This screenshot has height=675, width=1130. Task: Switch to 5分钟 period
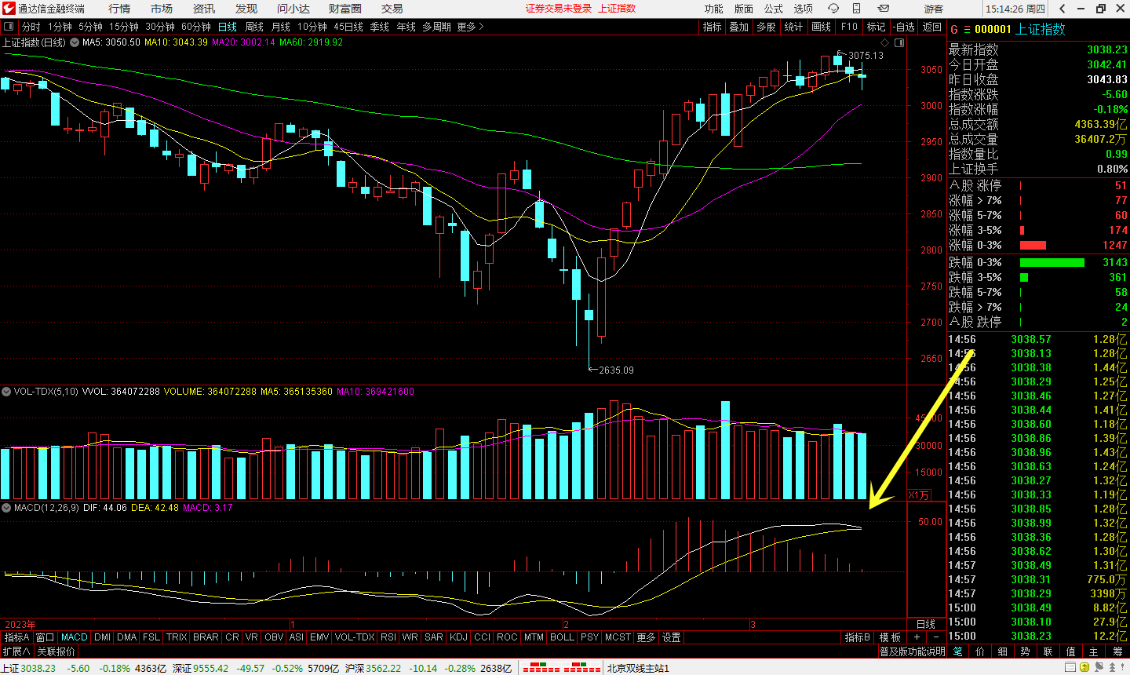coord(90,27)
